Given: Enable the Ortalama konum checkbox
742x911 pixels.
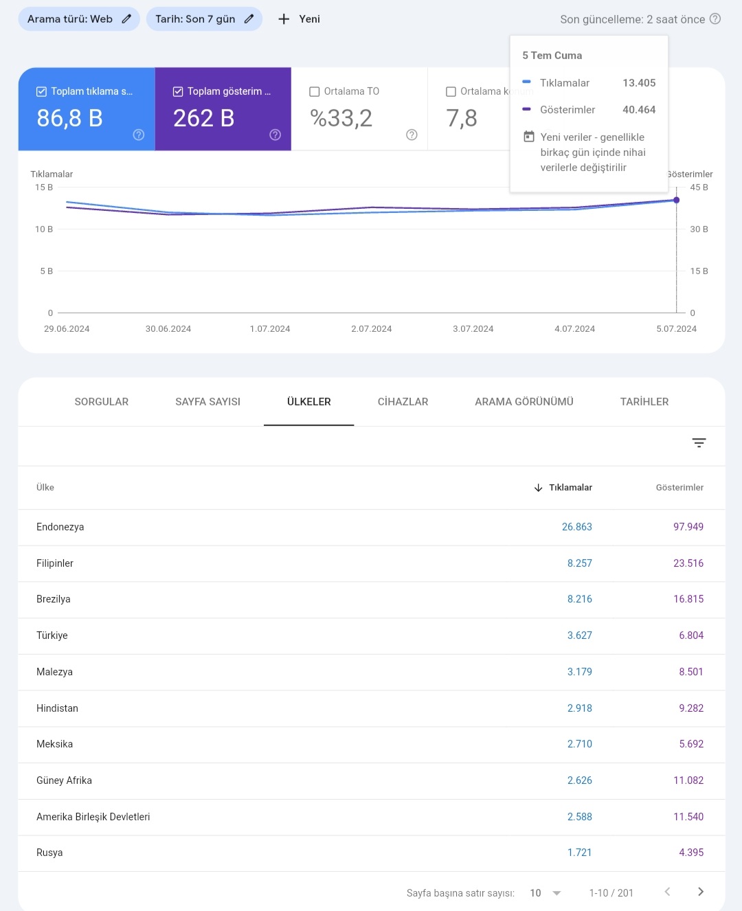Looking at the screenshot, I should tap(451, 91).
